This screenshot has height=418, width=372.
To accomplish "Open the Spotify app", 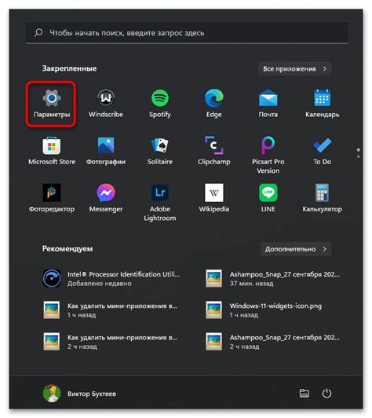I will pos(160,104).
